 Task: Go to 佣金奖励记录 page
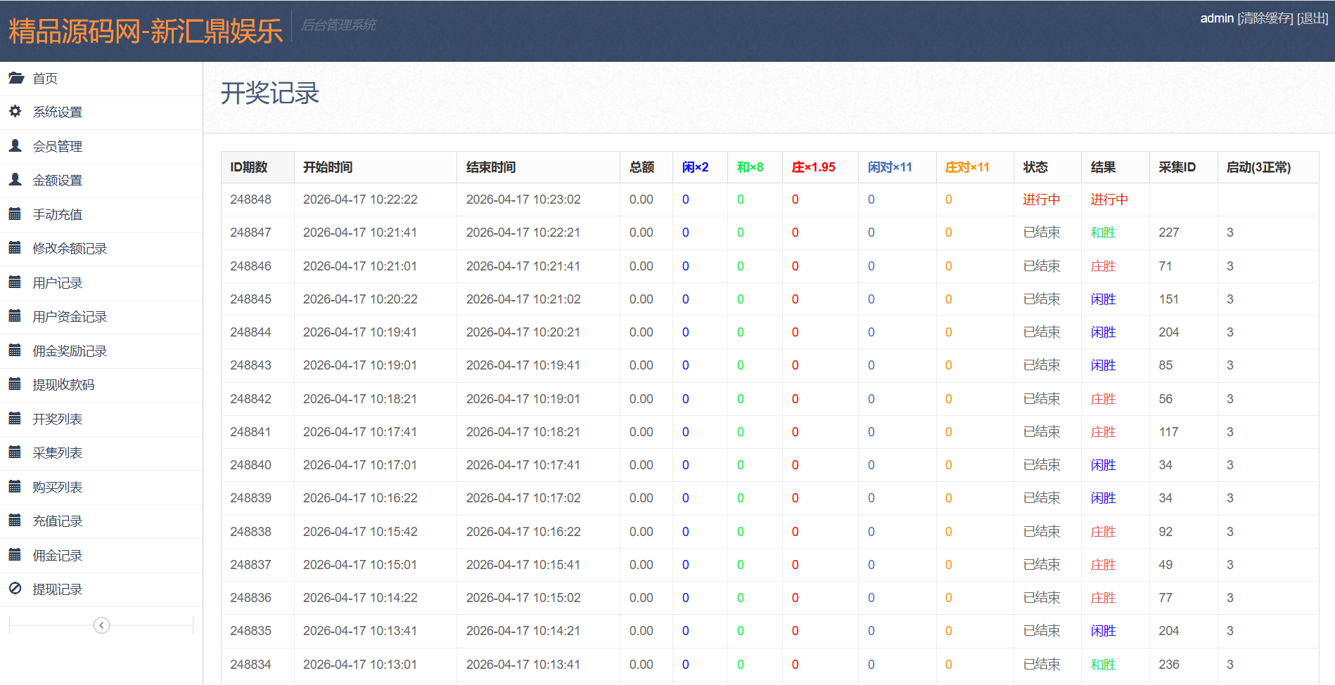tap(70, 351)
